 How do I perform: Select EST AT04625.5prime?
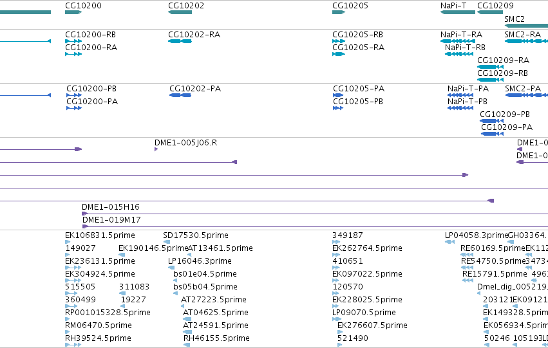(187, 320)
